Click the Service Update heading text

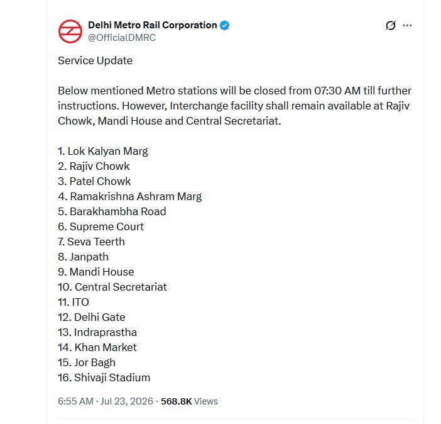tap(95, 60)
